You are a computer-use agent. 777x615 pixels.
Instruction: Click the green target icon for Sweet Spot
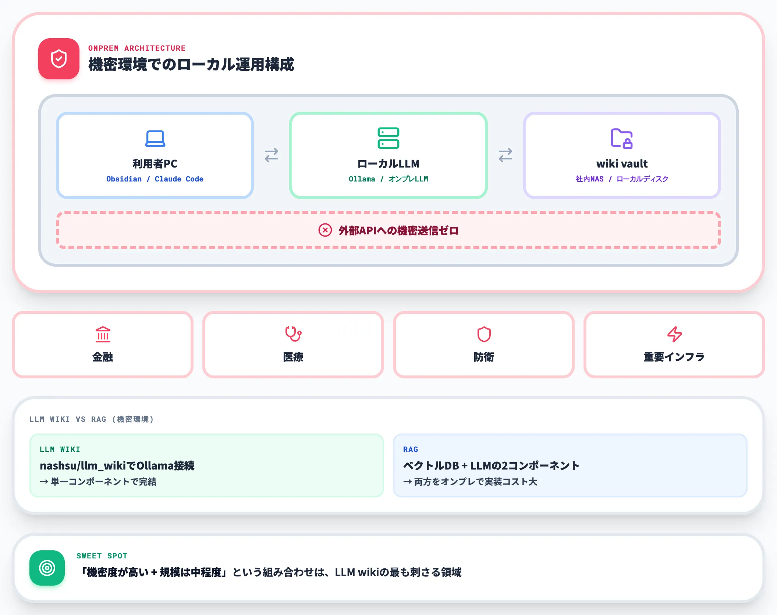pos(47,568)
